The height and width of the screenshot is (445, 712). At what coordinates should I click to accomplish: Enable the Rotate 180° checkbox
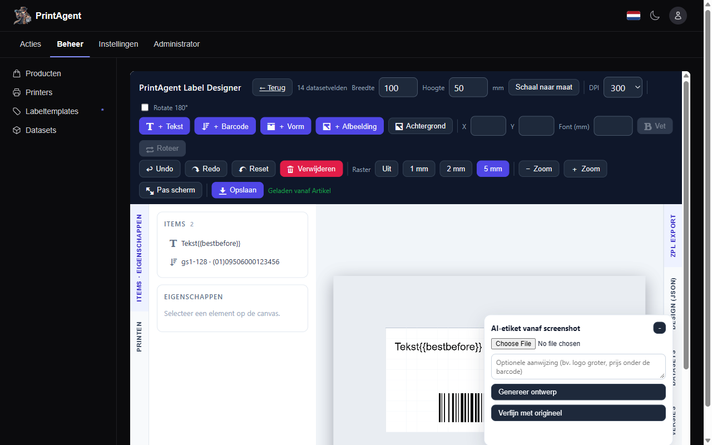145,107
